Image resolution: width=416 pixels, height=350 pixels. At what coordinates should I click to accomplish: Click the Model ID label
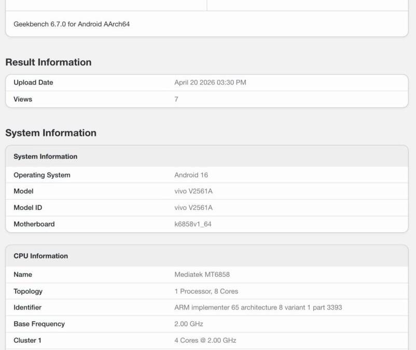coord(28,208)
